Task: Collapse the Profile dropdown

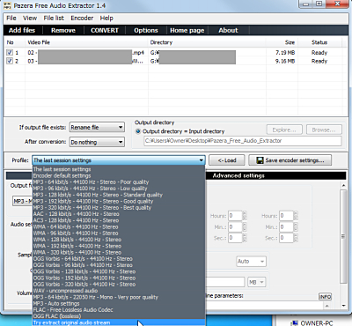Action: [x=201, y=160]
